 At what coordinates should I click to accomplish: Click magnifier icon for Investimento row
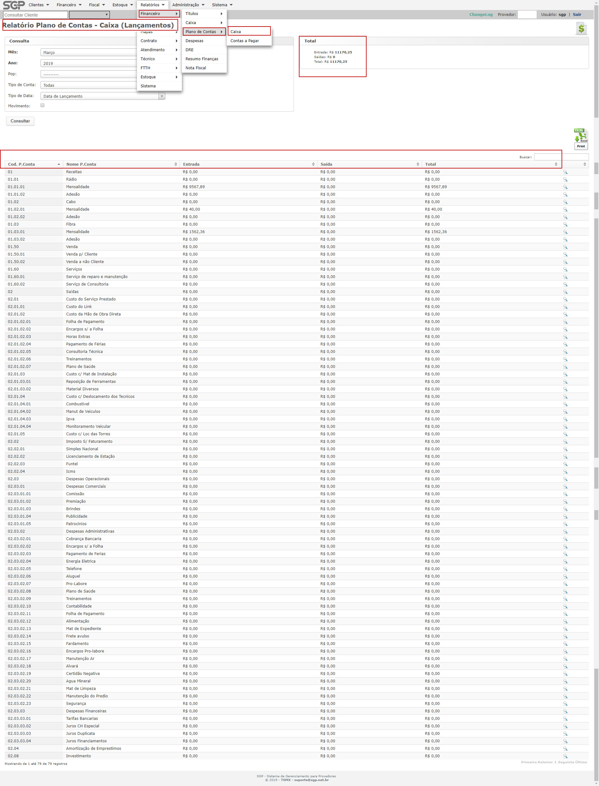(x=565, y=756)
